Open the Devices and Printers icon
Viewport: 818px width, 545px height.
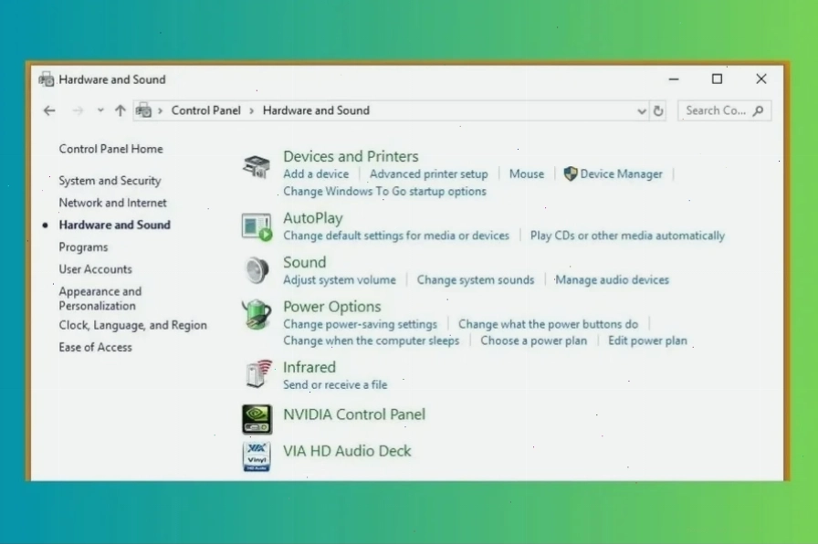(x=257, y=166)
